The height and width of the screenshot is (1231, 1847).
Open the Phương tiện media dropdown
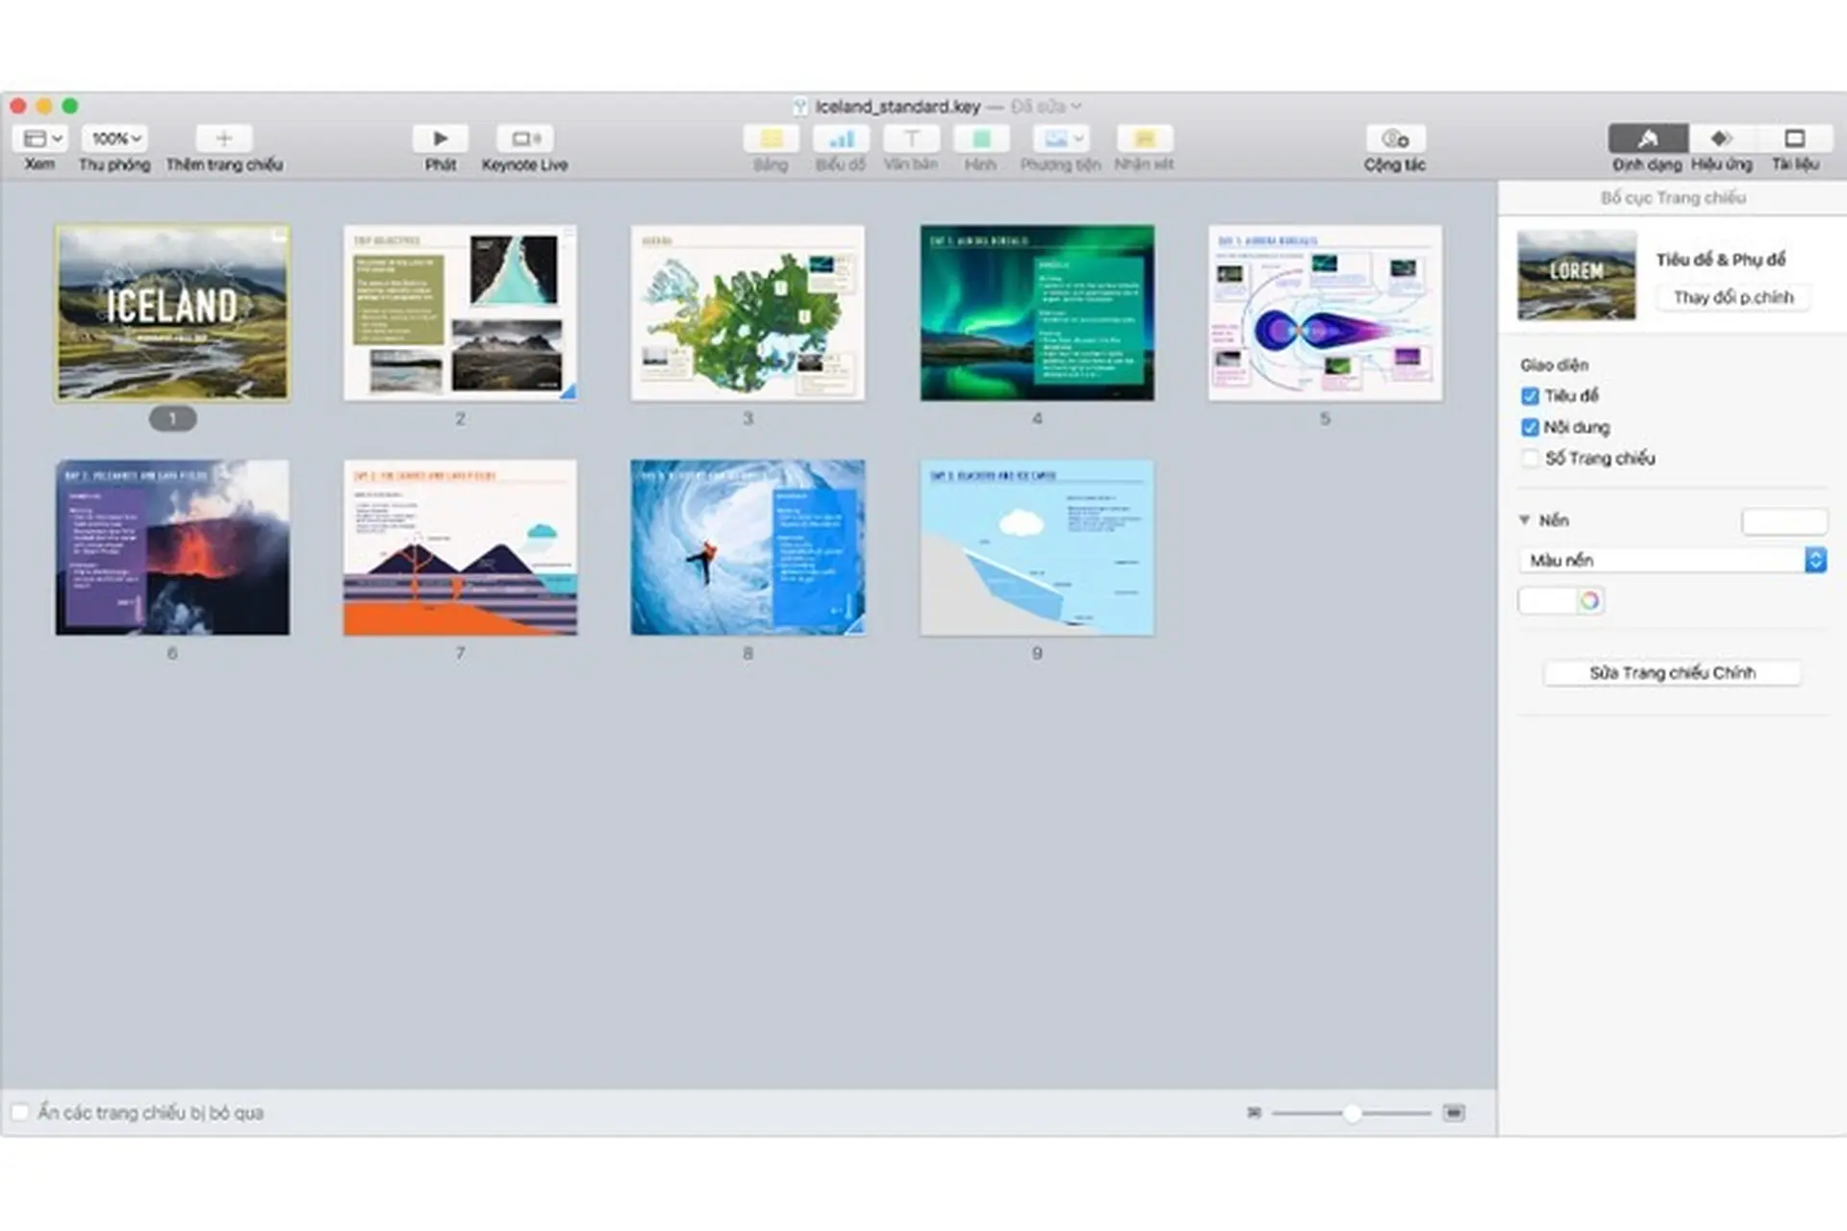pos(1061,138)
